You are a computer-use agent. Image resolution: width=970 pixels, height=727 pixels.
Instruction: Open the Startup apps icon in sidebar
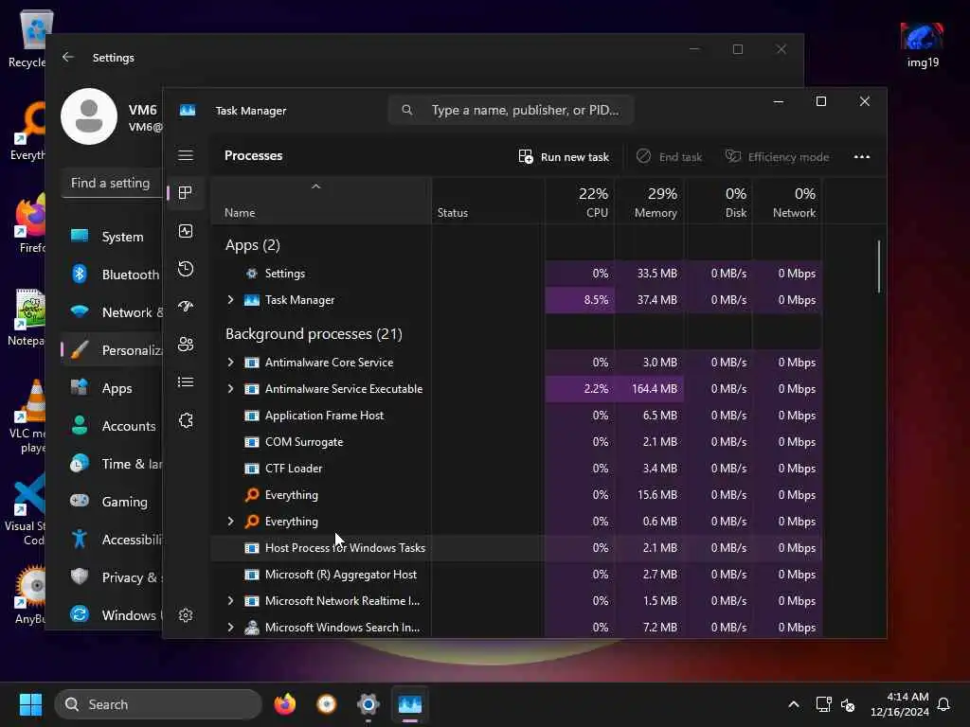point(186,307)
